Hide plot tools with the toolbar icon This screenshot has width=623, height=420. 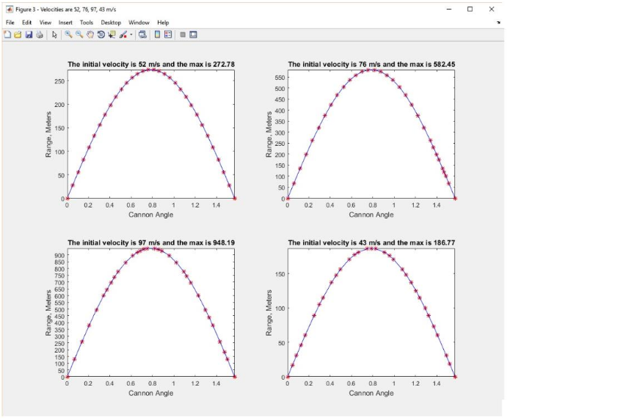(x=183, y=34)
